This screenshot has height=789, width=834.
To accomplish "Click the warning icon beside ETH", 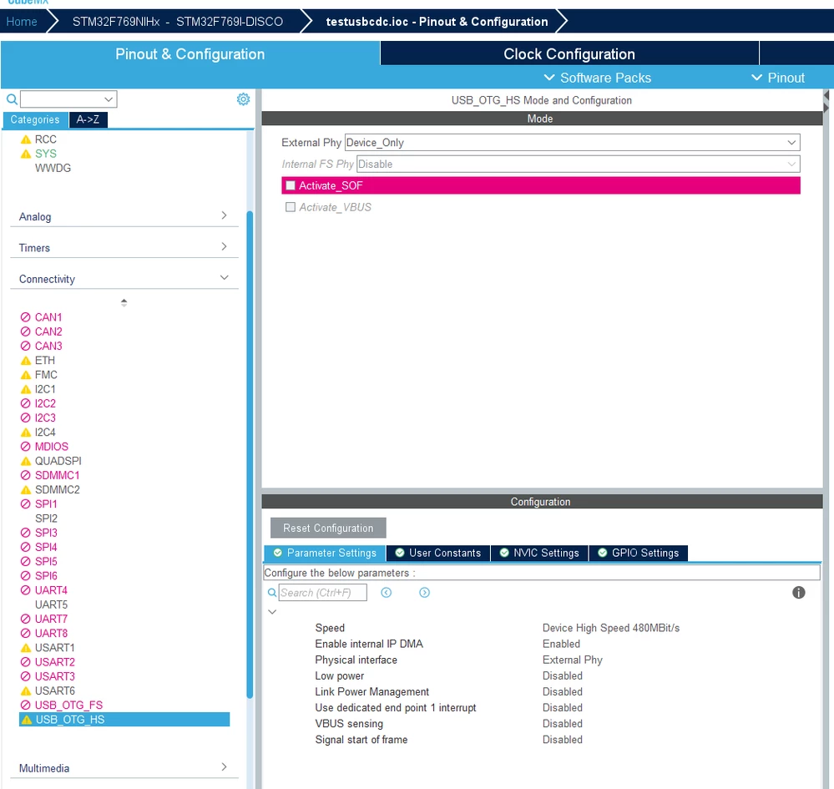I will click(26, 360).
